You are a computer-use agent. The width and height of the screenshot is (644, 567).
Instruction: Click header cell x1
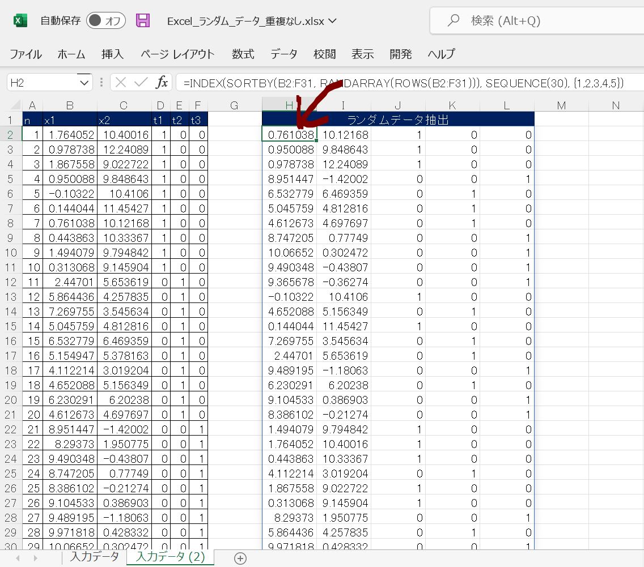[70, 120]
